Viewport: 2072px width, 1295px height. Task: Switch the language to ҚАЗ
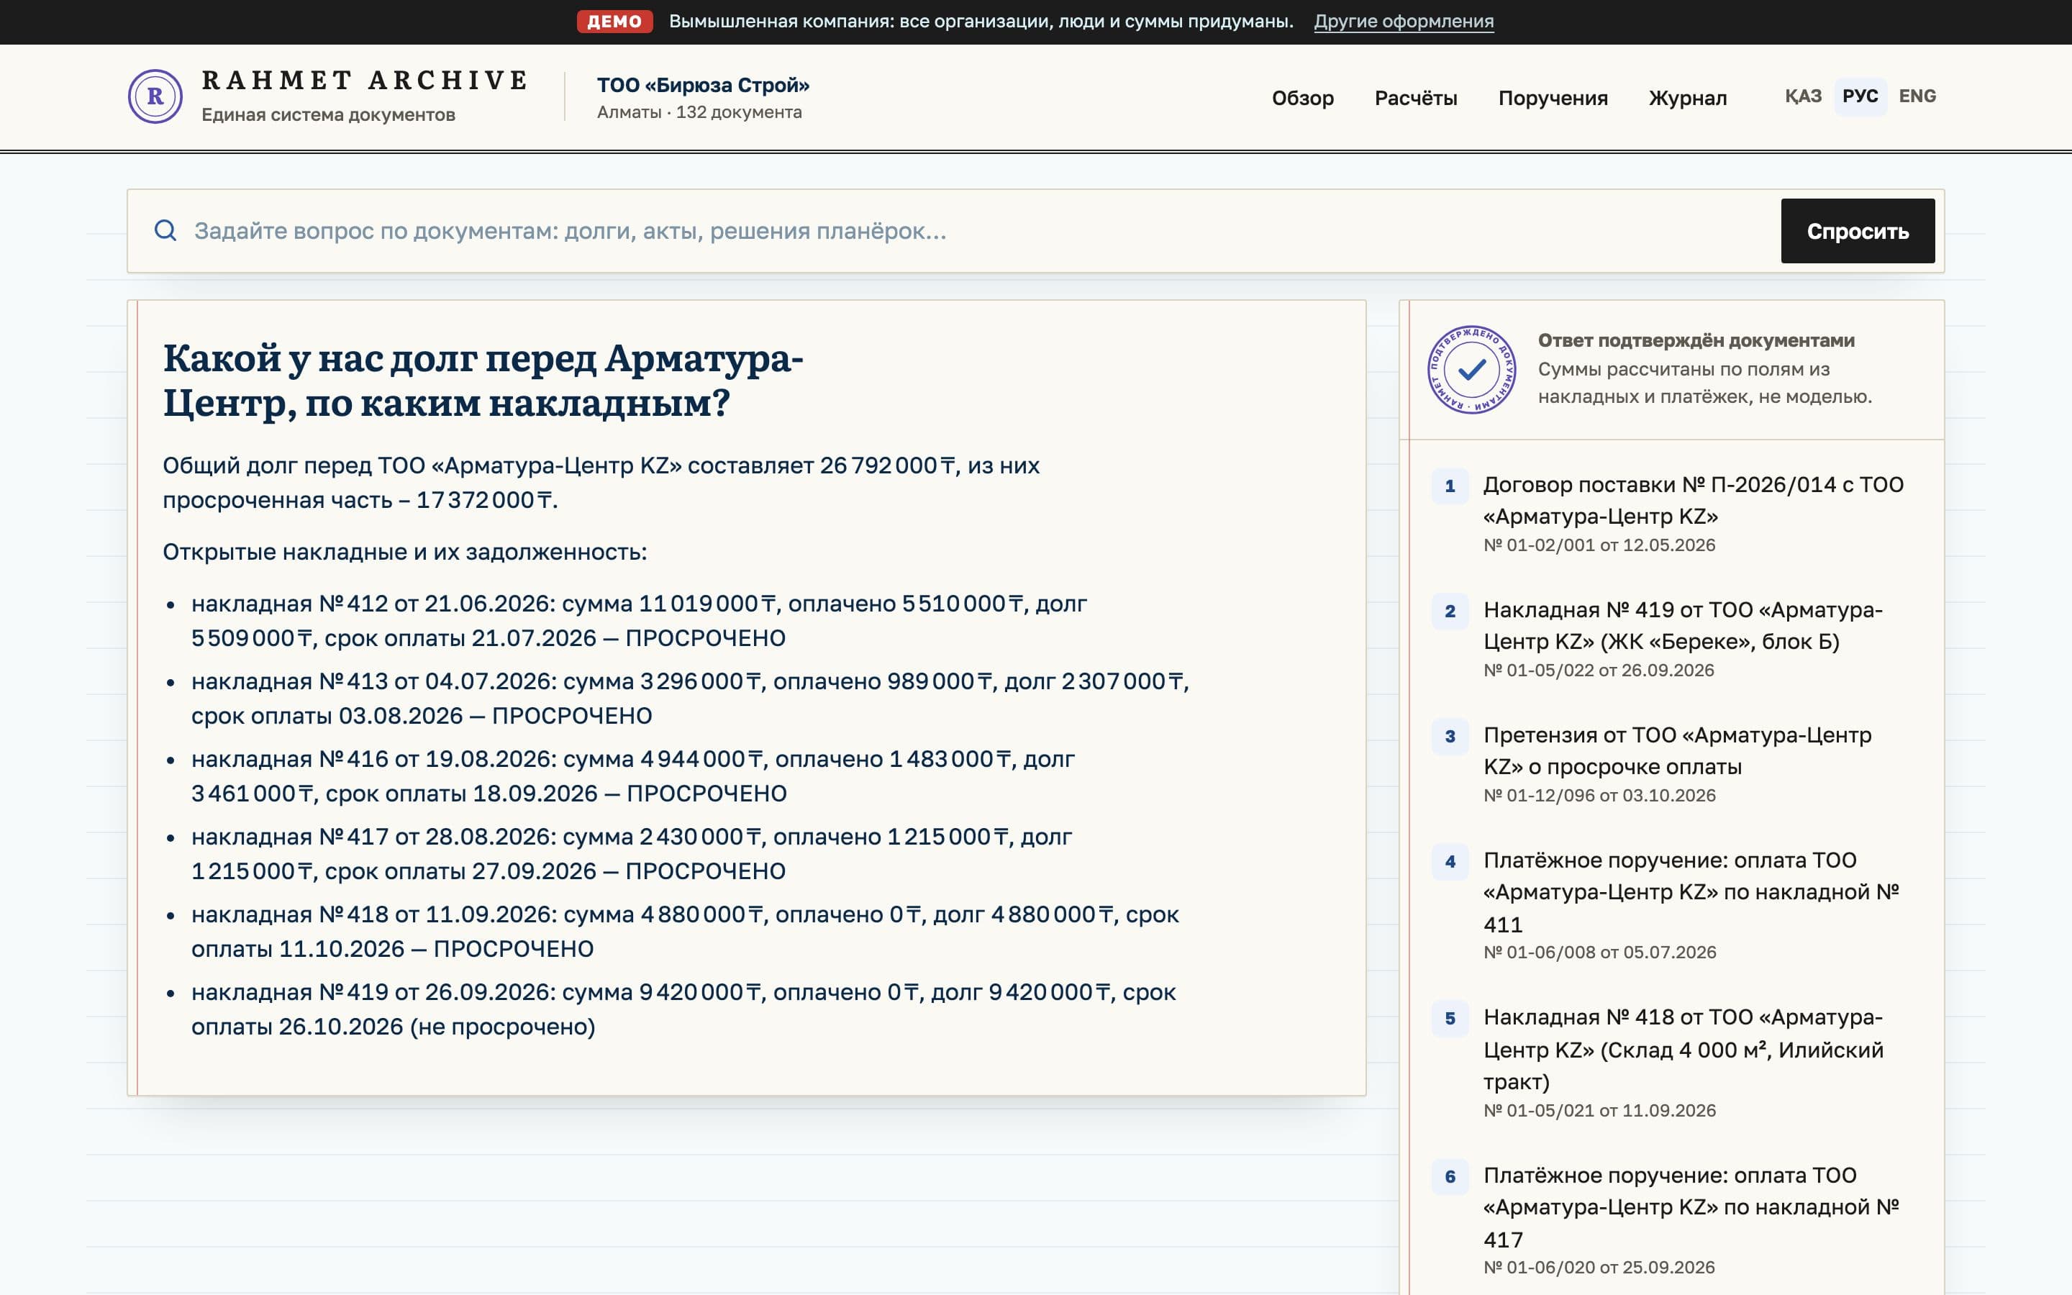pos(1802,96)
